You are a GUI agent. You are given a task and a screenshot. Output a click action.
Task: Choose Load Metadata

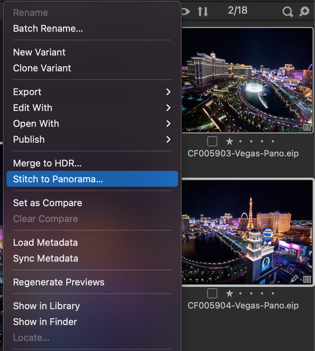pos(92,243)
